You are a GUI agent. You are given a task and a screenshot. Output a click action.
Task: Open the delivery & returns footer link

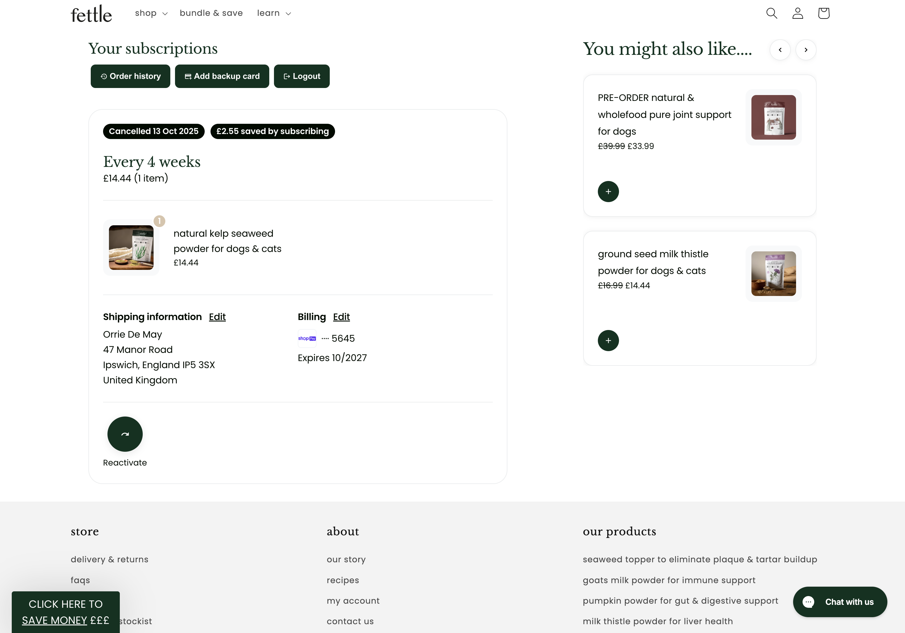coord(110,559)
